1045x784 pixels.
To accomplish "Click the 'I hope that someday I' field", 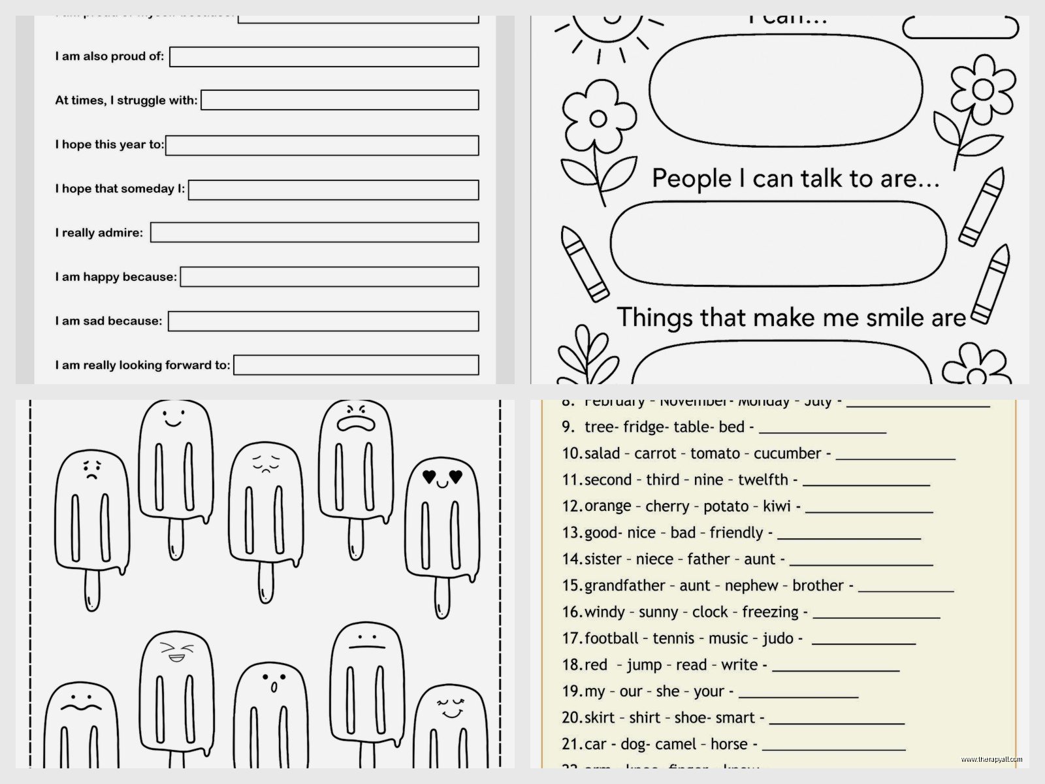I will tap(334, 189).
